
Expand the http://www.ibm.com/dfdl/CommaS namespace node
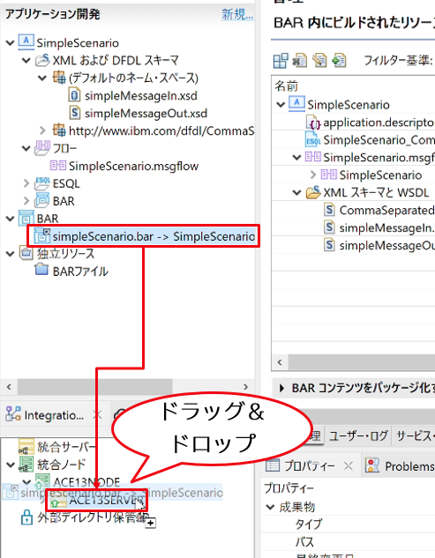point(42,130)
